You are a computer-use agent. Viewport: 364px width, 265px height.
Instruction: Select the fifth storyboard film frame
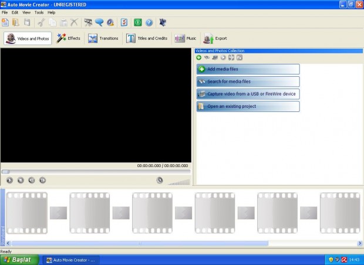click(x=278, y=213)
